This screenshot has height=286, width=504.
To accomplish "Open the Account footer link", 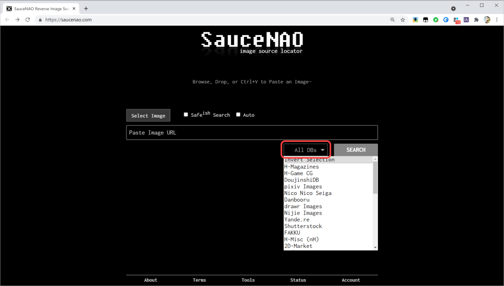I will pyautogui.click(x=350, y=280).
